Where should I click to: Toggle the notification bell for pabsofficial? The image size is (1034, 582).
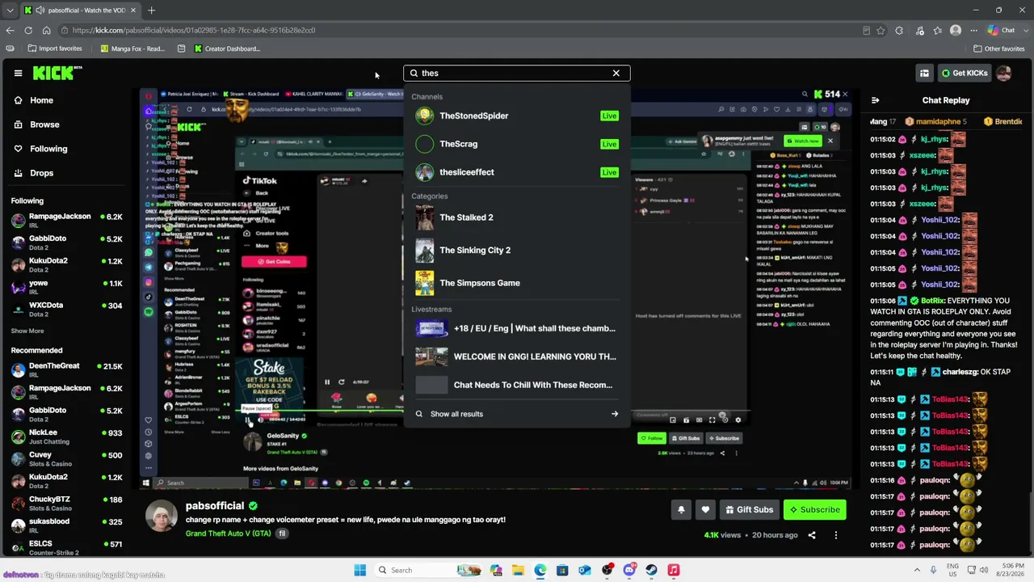click(x=681, y=510)
